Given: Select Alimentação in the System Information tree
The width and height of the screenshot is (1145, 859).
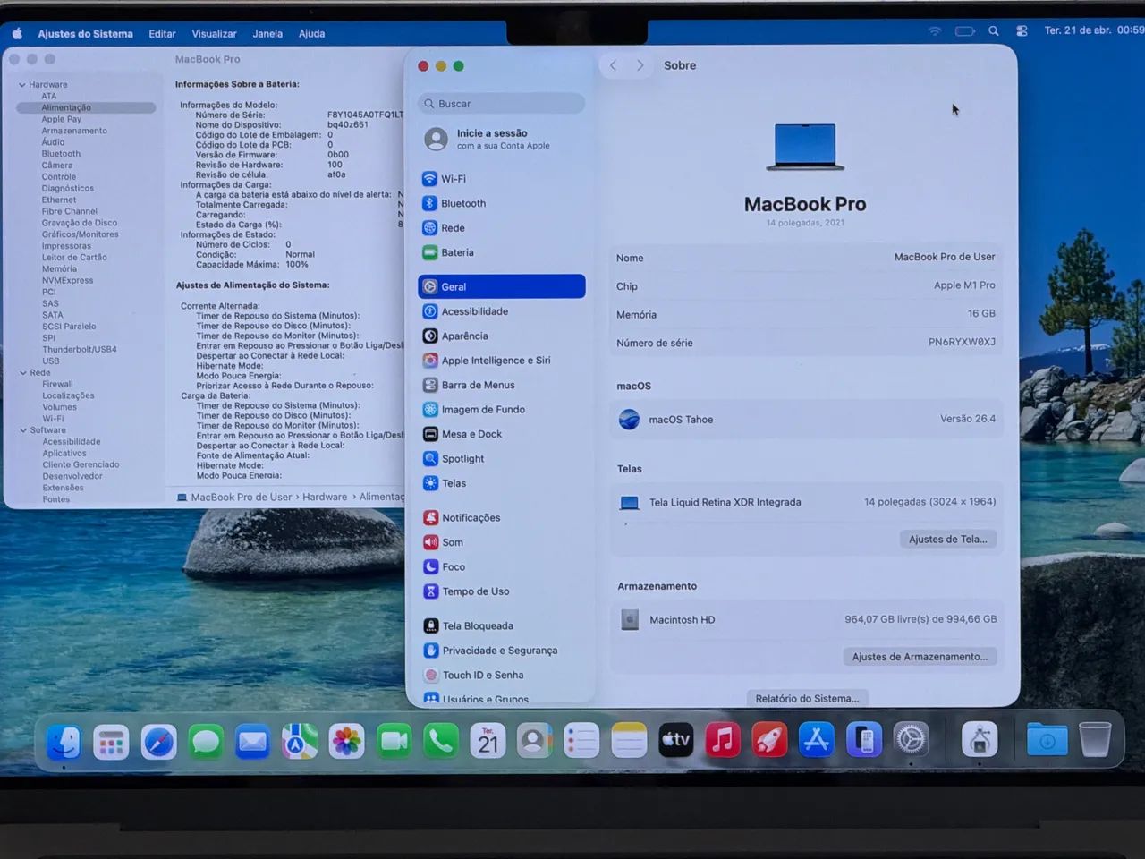Looking at the screenshot, I should [86, 107].
